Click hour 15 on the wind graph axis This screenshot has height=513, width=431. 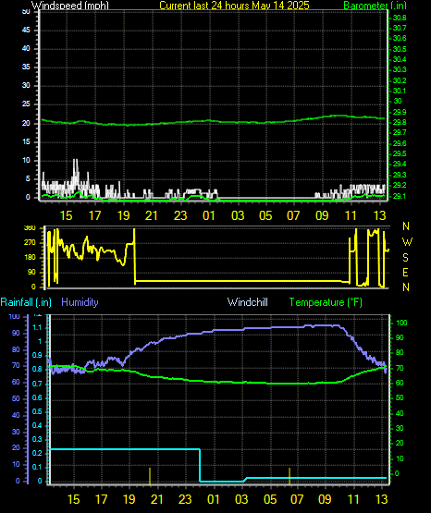66,215
